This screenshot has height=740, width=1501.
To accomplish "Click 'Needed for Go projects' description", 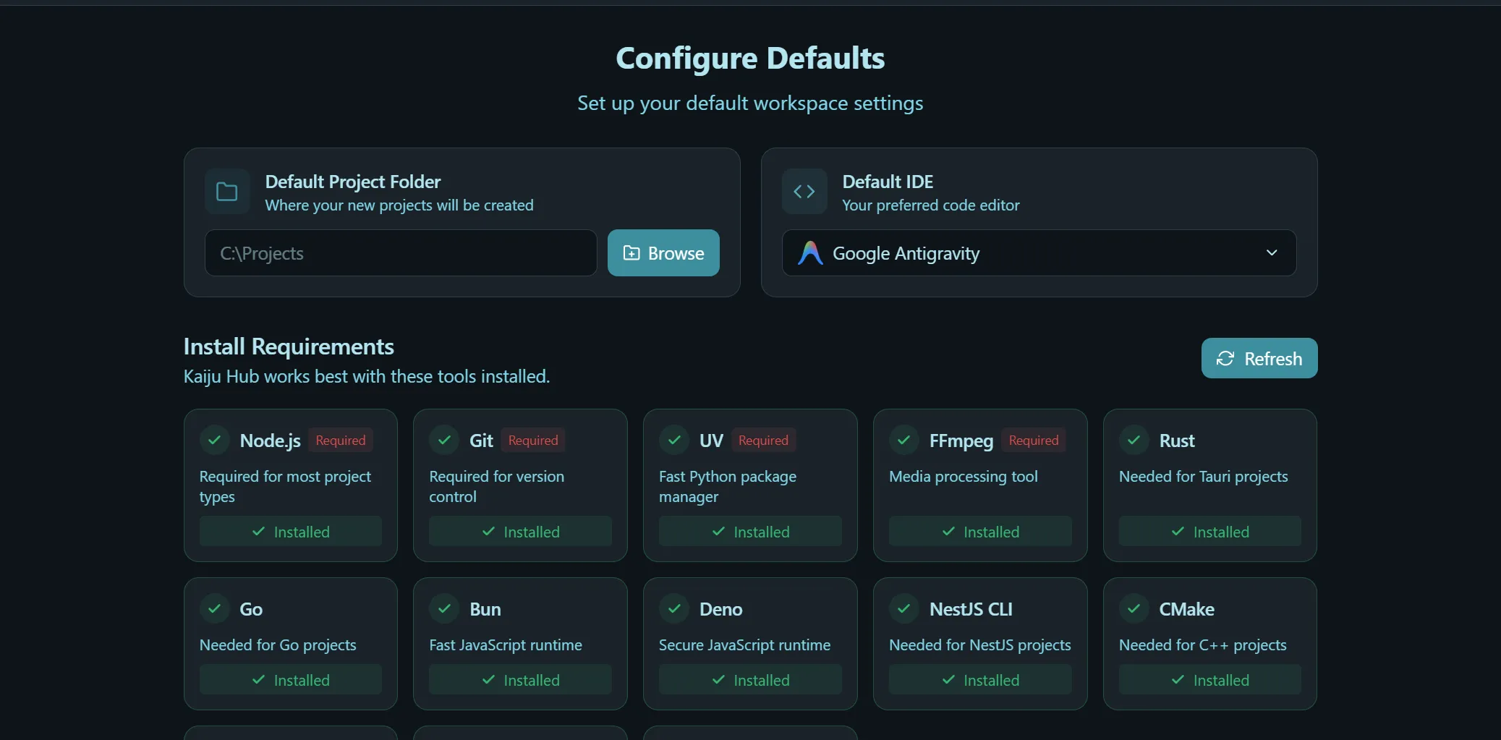I will coord(278,645).
